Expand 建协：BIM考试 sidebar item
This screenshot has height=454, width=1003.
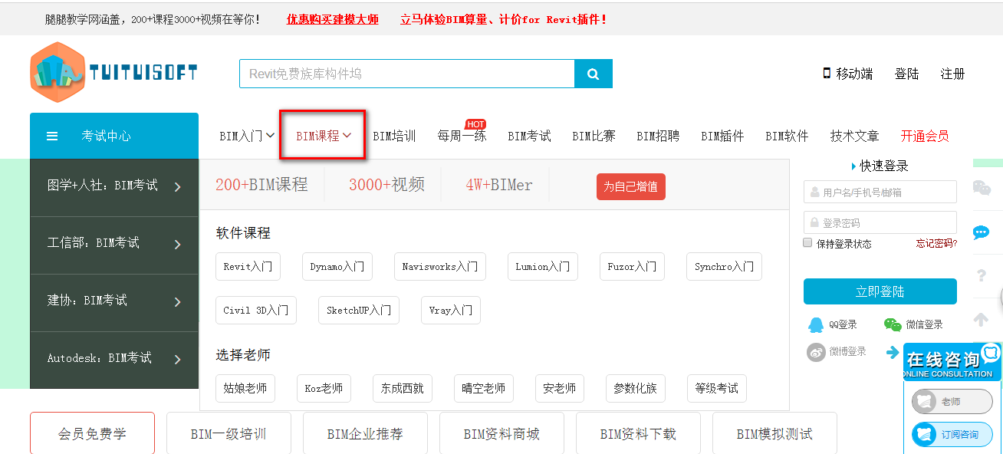coord(114,302)
